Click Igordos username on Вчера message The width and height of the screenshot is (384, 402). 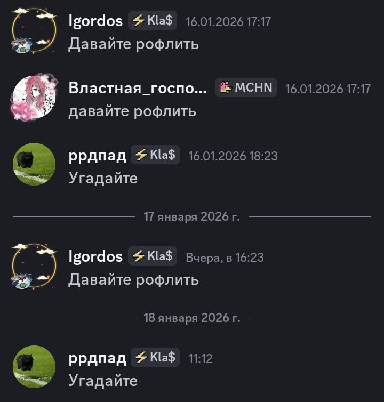coord(95,256)
